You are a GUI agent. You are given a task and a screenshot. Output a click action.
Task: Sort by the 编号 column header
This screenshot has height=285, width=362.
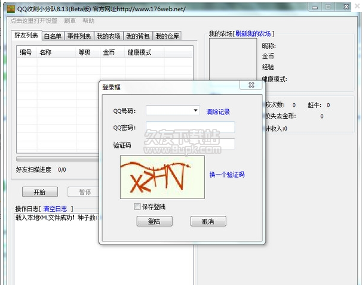pos(27,52)
